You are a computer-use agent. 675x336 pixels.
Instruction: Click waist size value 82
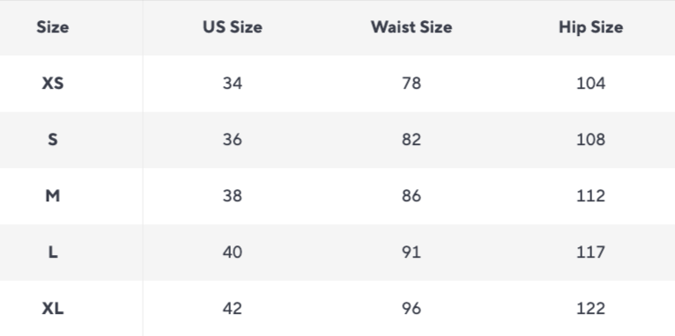412,140
